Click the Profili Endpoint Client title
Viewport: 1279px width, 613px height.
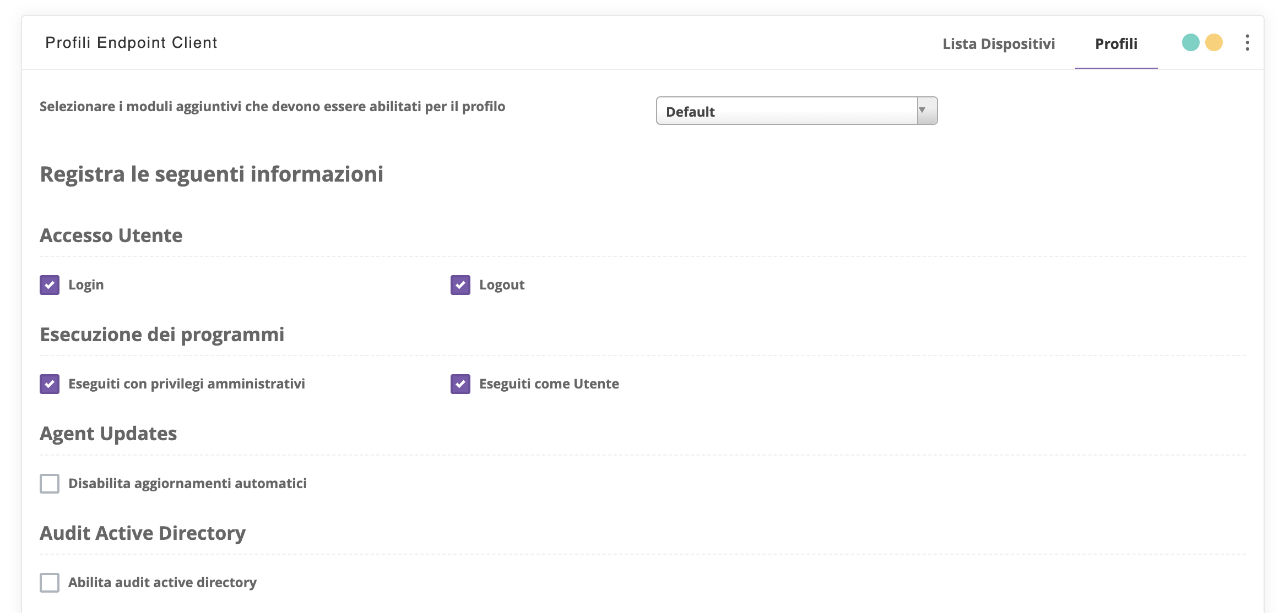tap(131, 42)
